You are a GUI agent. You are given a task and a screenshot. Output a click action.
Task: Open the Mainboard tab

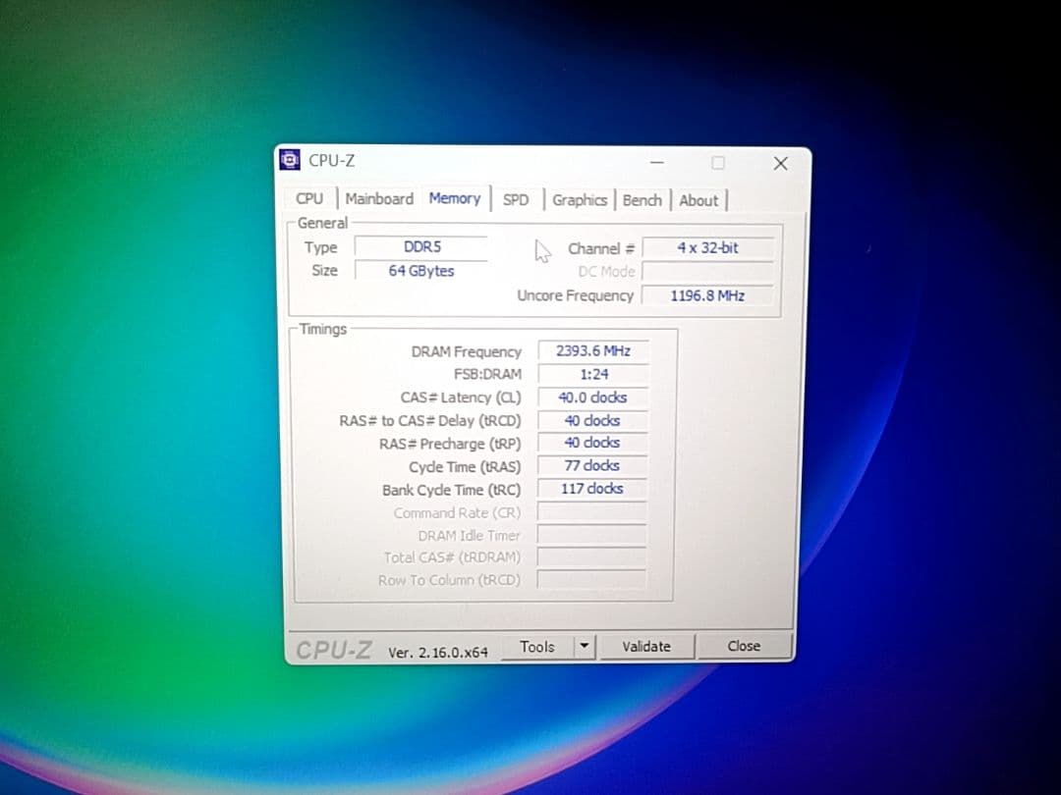(379, 199)
